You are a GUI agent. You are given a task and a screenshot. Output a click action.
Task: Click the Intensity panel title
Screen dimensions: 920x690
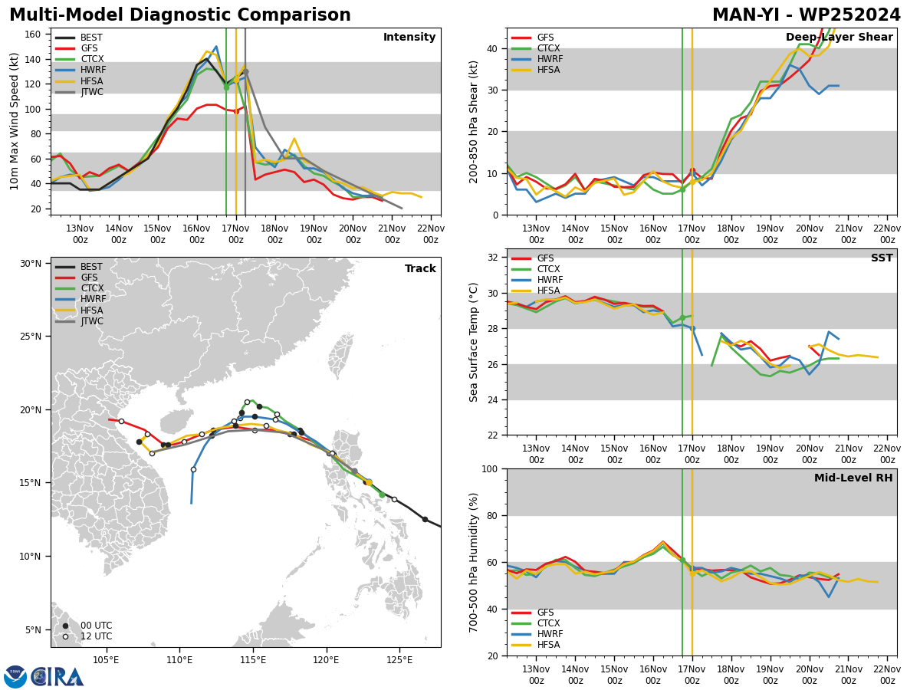pos(409,38)
